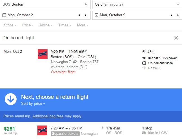Advance departure date with next arrow
Viewport: 182px width, 139px height.
pos(86,15)
